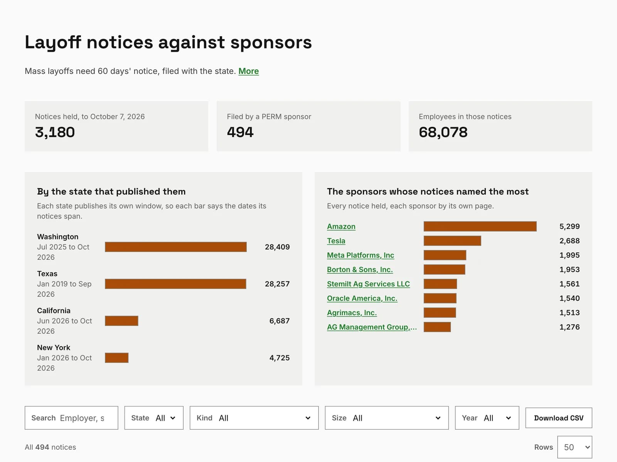The width and height of the screenshot is (617, 462).
Task: Click the 6,687 California value
Action: pos(280,321)
